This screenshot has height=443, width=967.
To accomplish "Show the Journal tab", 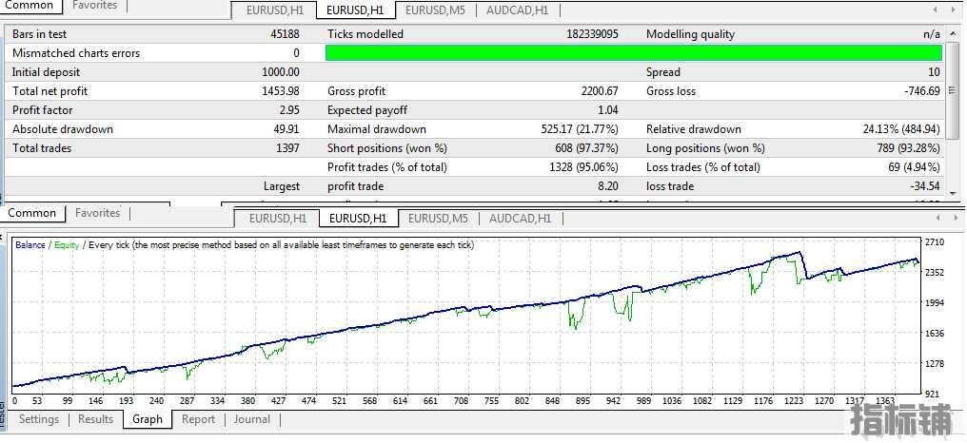I will coord(252,419).
